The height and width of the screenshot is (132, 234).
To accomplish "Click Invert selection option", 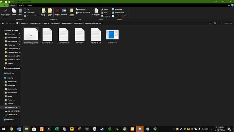I will 119,16.
